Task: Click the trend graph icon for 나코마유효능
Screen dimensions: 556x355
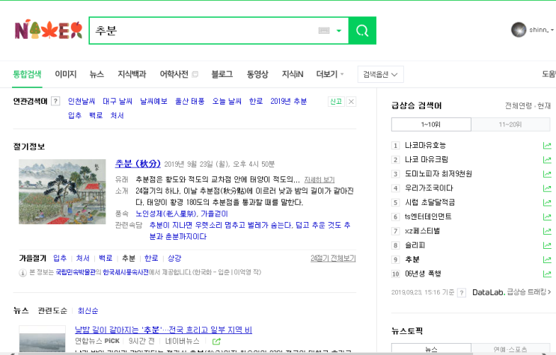Action: point(547,146)
